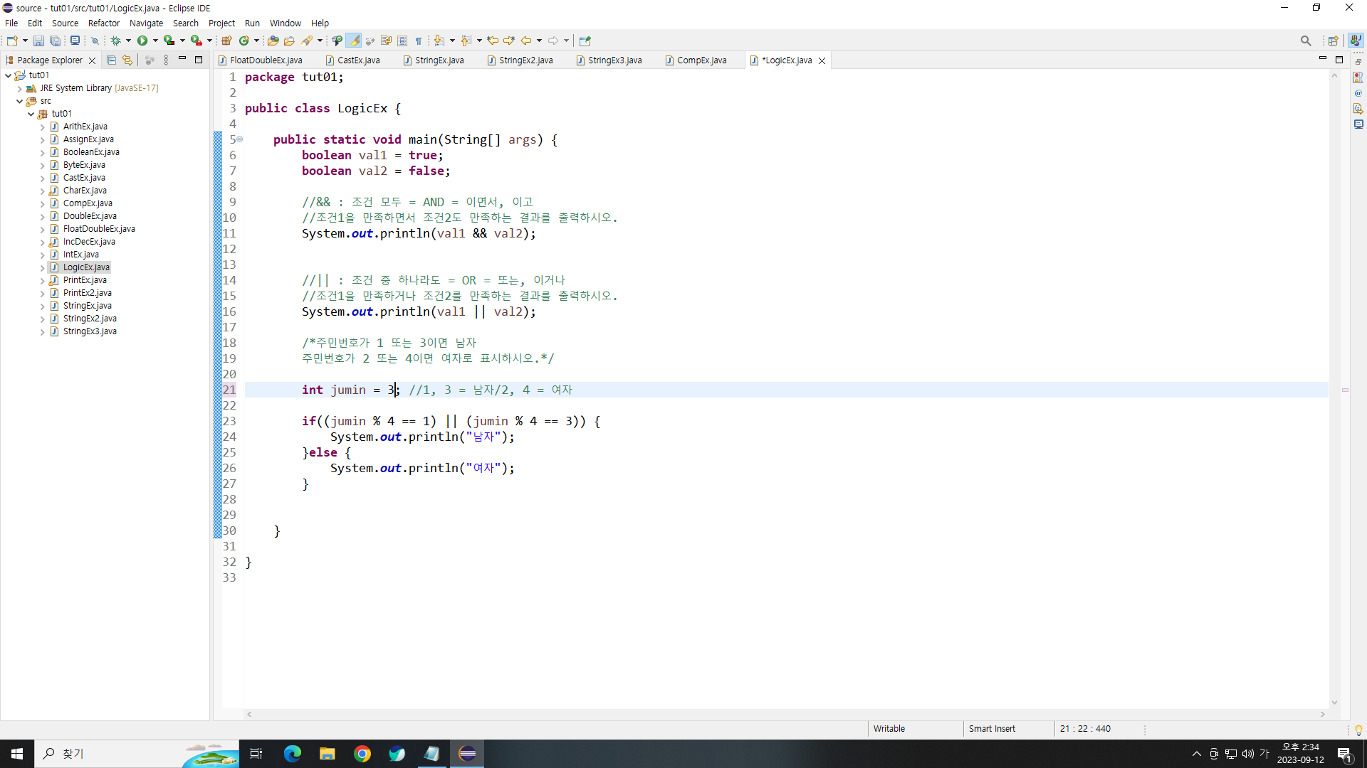The image size is (1367, 768).
Task: Open the Run button dropdown arrow
Action: click(155, 41)
